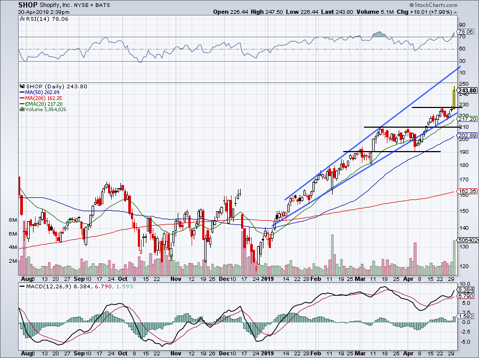The image size is (479, 358).
Task: Click the candlestick icon next to SHOP (Daily)
Action: point(22,86)
